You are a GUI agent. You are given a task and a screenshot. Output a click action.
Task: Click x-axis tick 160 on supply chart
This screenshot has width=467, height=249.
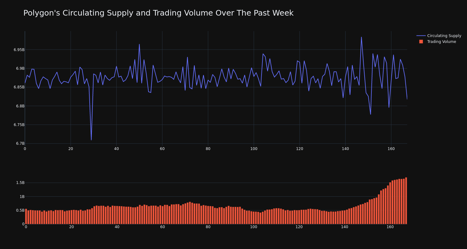(391, 149)
